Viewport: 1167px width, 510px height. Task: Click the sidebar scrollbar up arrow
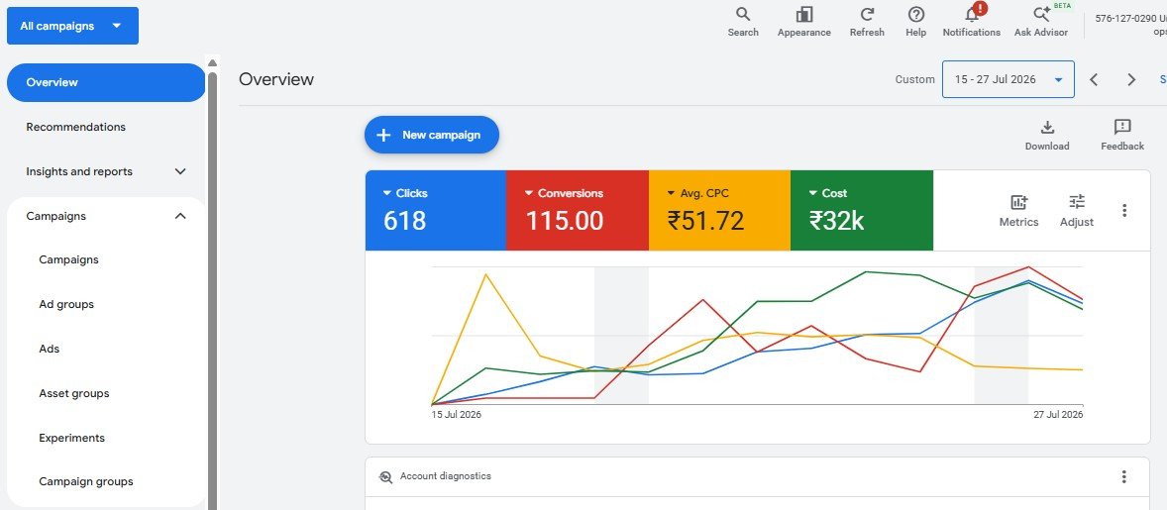click(212, 63)
